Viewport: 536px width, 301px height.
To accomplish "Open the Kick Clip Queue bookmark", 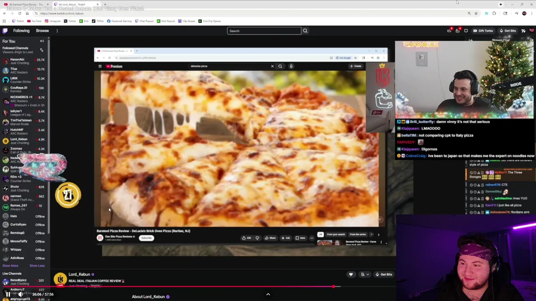I will pos(209,21).
